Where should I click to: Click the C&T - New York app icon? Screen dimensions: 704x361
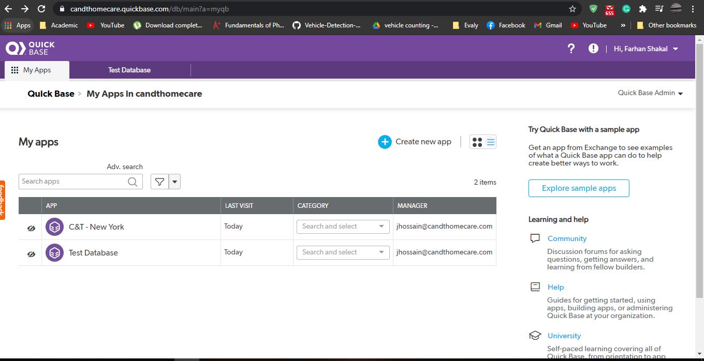point(54,227)
